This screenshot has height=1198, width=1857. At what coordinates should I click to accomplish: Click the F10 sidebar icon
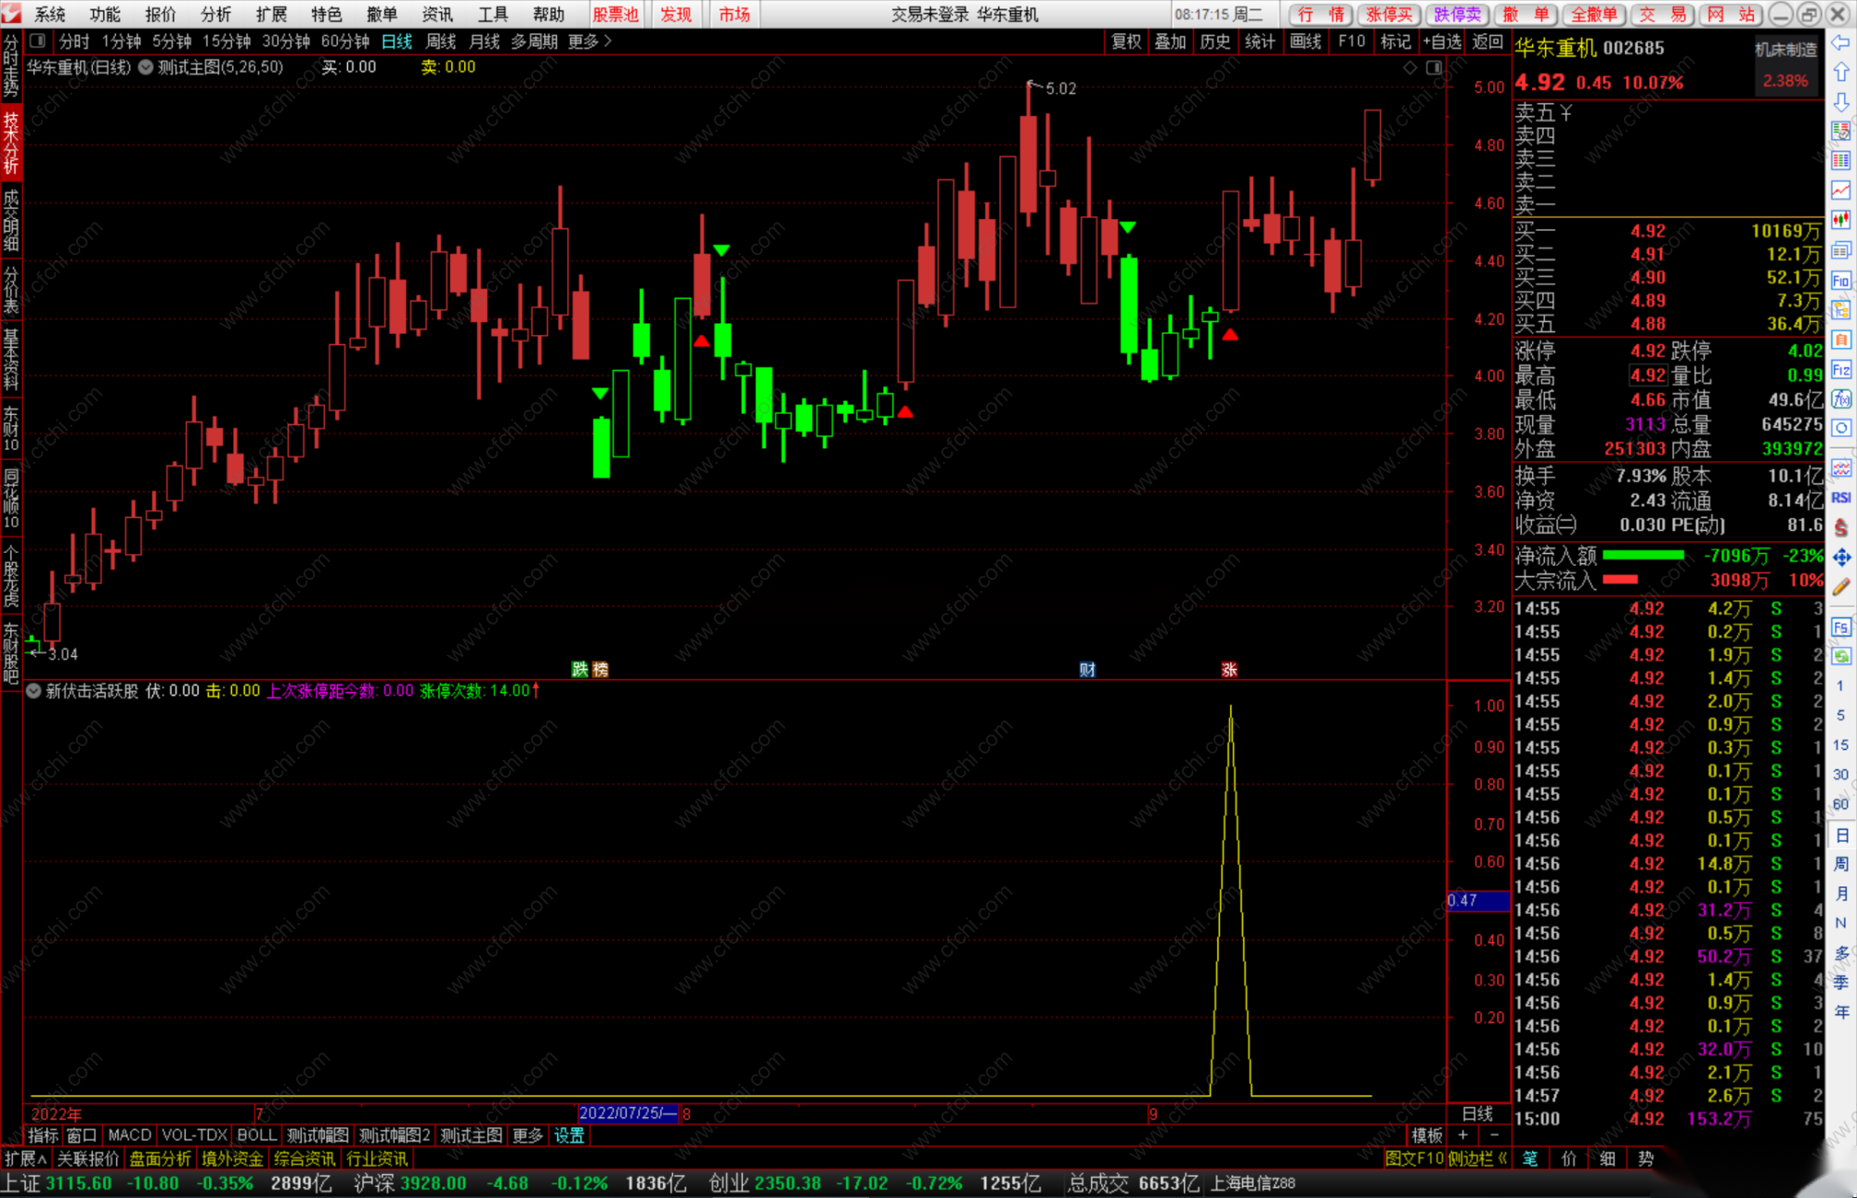pos(1841,280)
